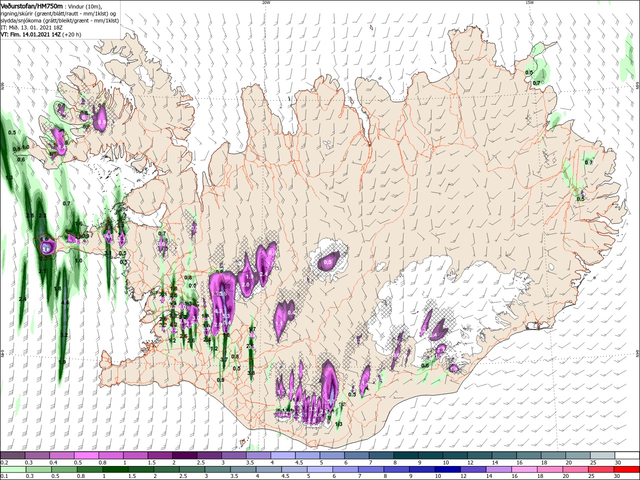This screenshot has width=640, height=480.
Task: Click the '2.4' value by the purple central cells
Action: coord(264,274)
